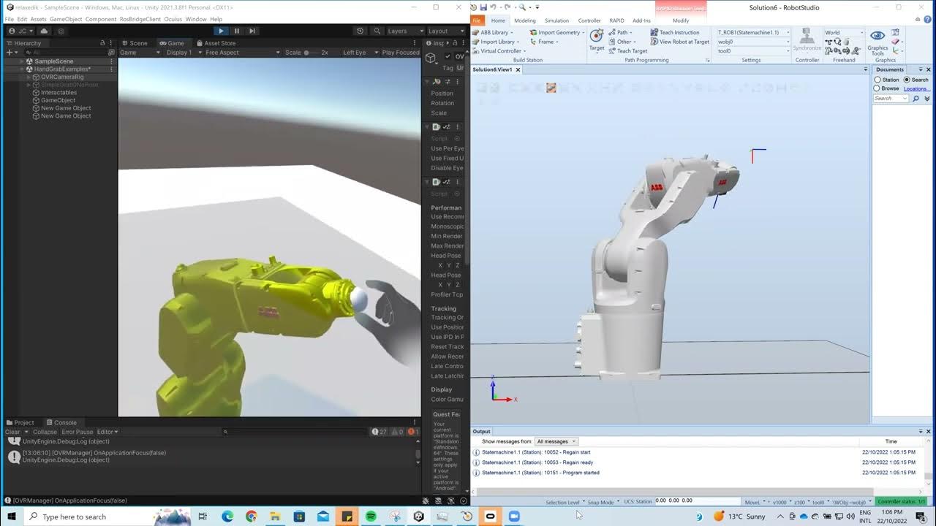
Task: Open the Oculus menu in Unity
Action: 173,19
